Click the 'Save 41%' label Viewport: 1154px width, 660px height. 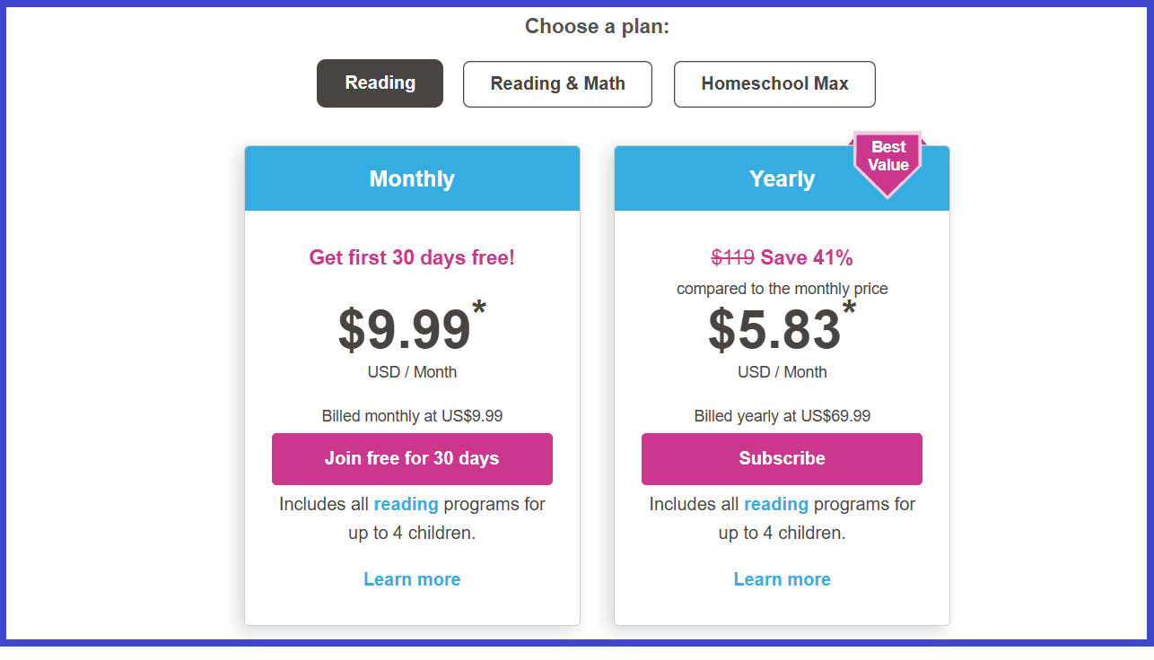pos(810,257)
